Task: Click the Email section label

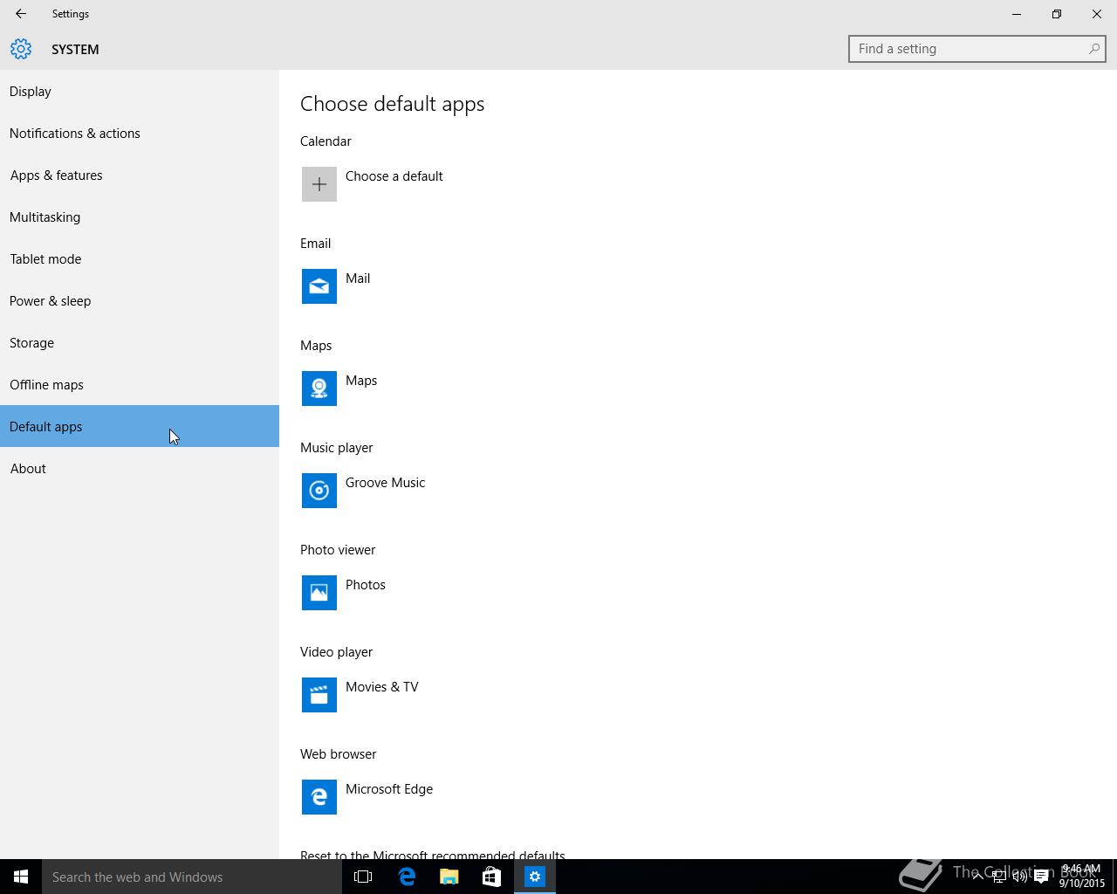Action: coord(315,244)
